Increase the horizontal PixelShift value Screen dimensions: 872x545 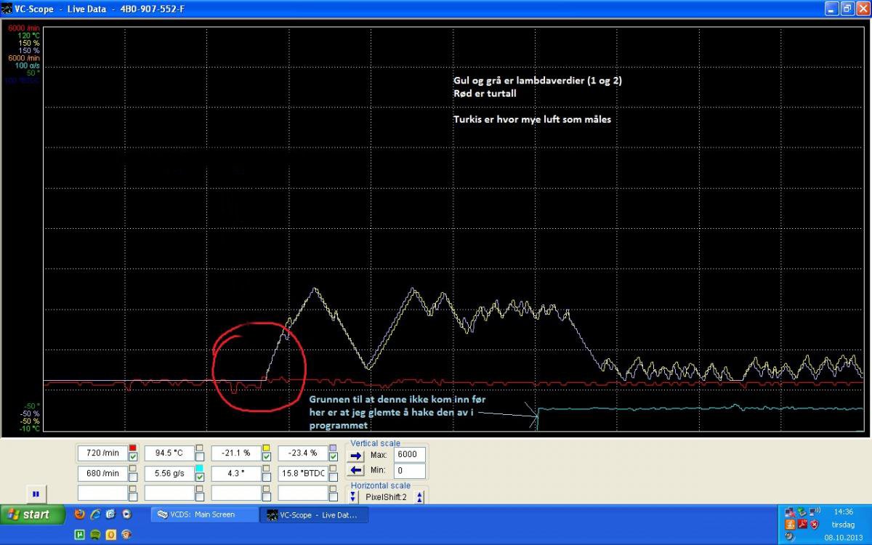tap(419, 497)
